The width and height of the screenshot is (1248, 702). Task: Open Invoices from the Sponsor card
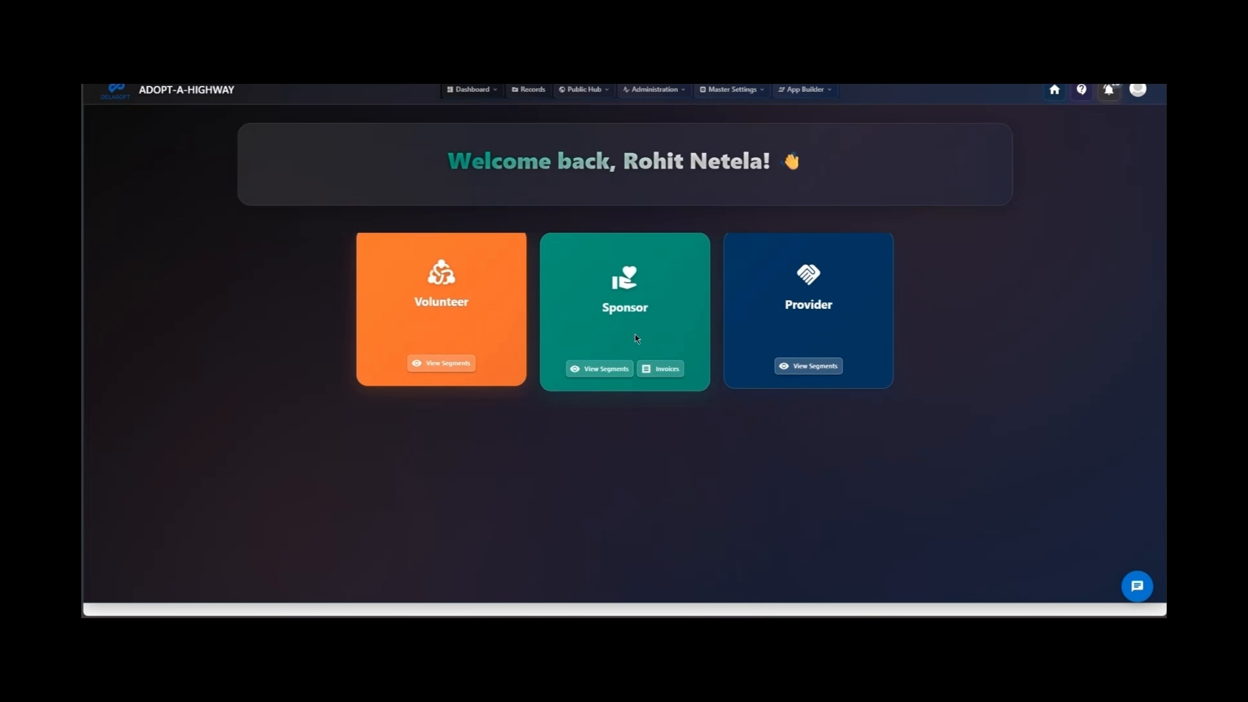[660, 369]
